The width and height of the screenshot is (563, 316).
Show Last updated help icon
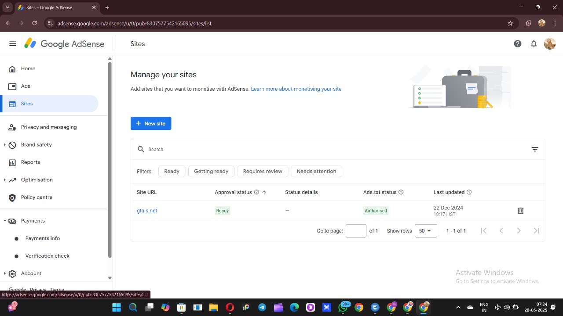click(469, 192)
